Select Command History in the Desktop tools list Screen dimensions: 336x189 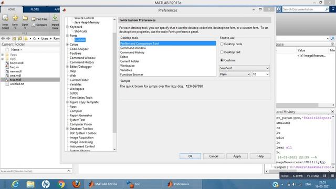pyautogui.click(x=168, y=52)
